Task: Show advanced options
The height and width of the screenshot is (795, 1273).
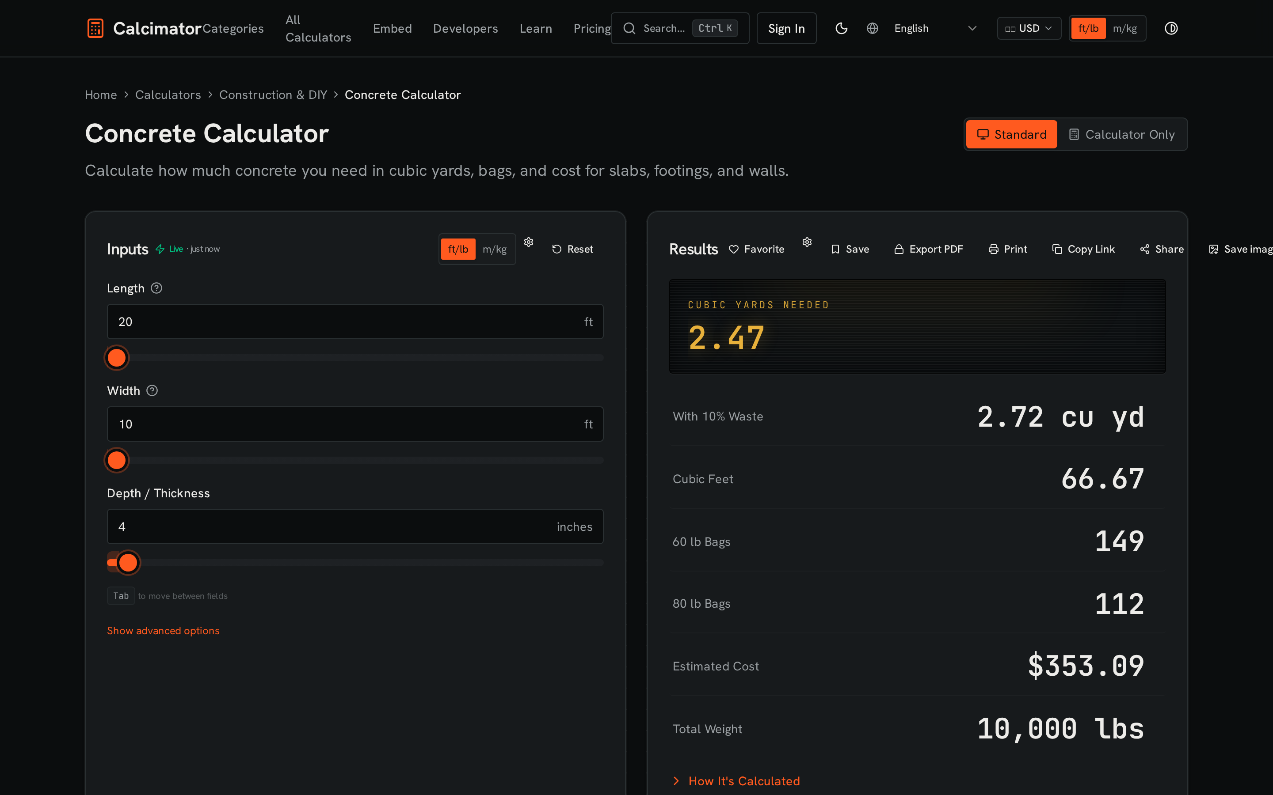Action: coord(163,630)
